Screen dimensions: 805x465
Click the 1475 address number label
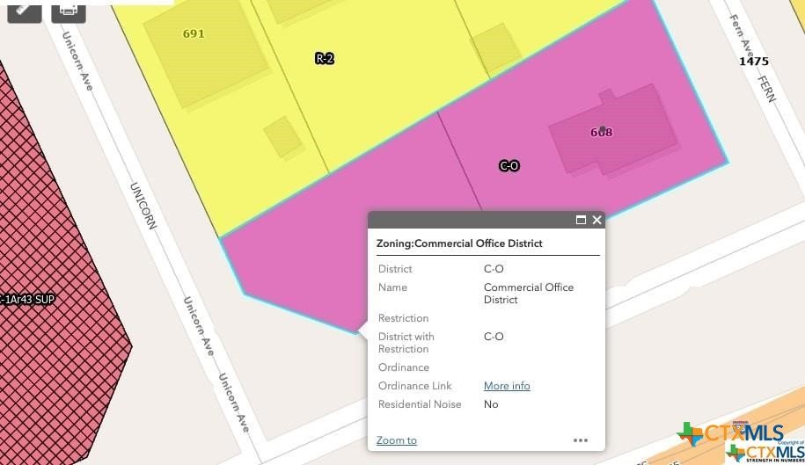(x=753, y=62)
